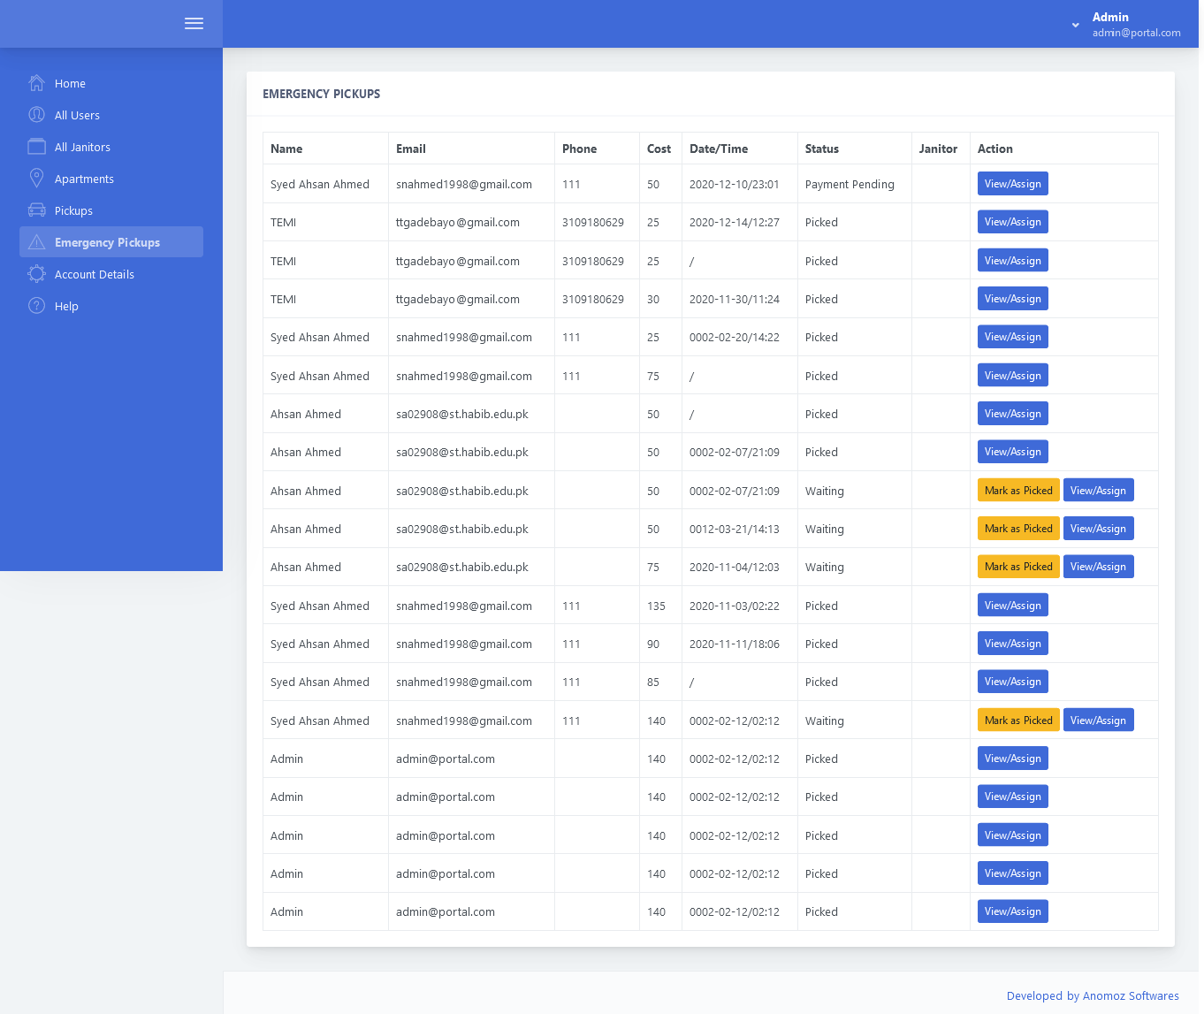The image size is (1204, 1014).
Task: Click the Help question mark icon
Action: tap(36, 306)
